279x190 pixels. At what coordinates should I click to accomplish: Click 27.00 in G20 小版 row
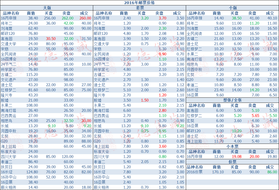[x=255, y=80]
